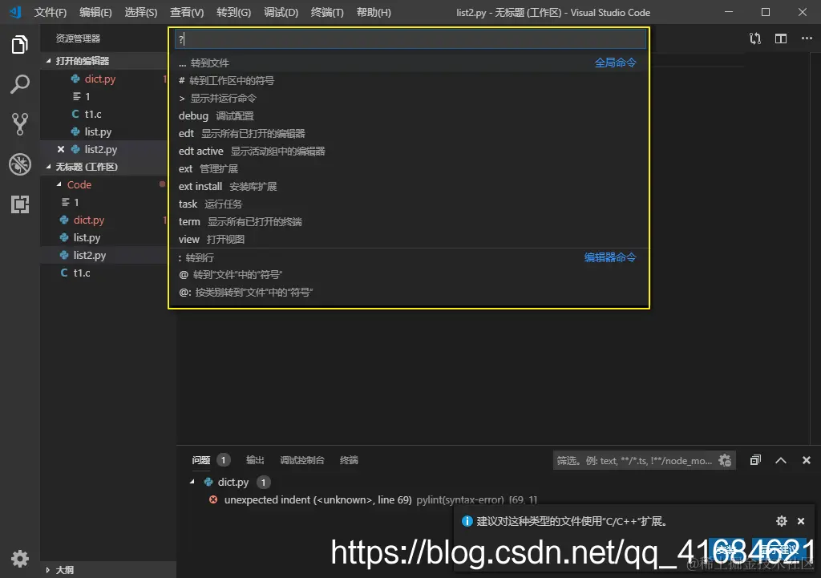The image size is (821, 578).
Task: Select '@ 转到文件中的符号' entry
Action: coord(408,275)
